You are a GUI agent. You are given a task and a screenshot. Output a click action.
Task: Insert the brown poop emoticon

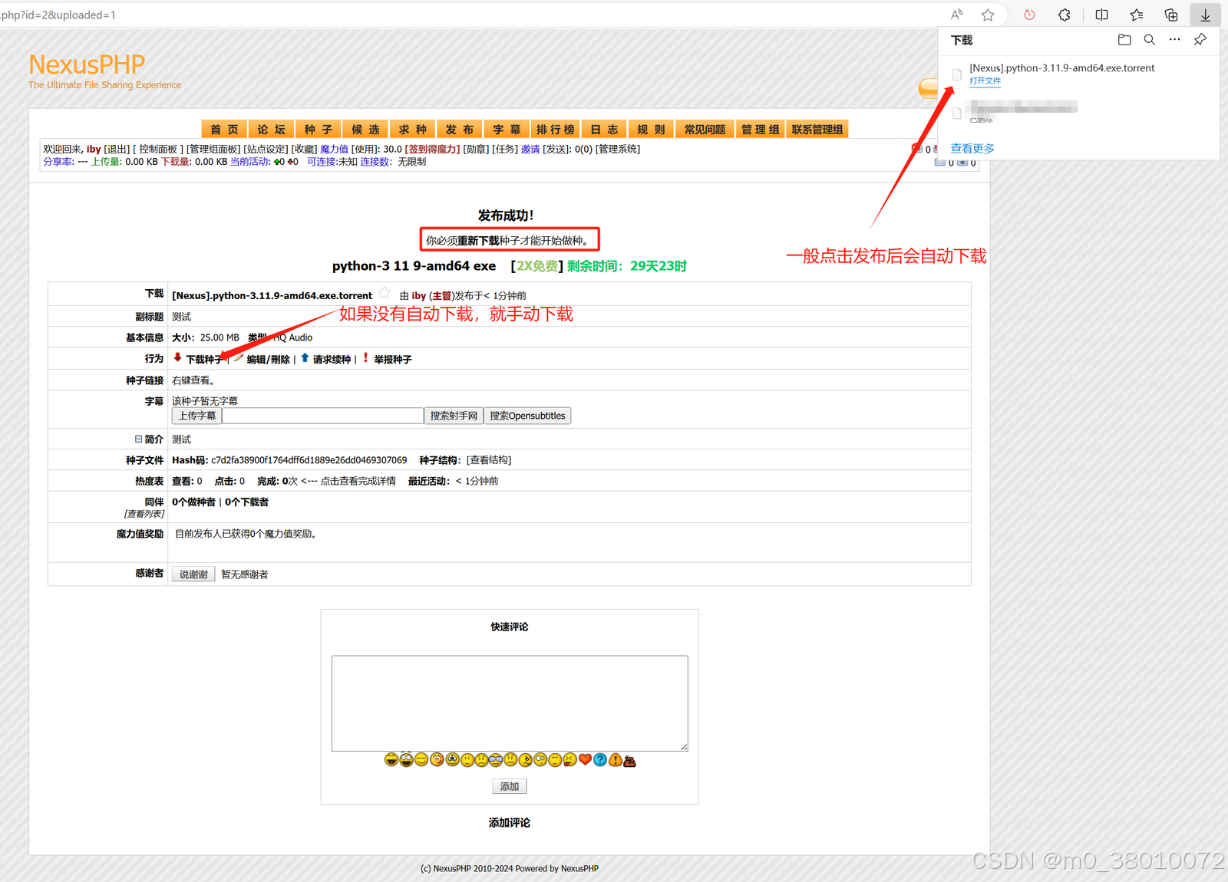[629, 760]
